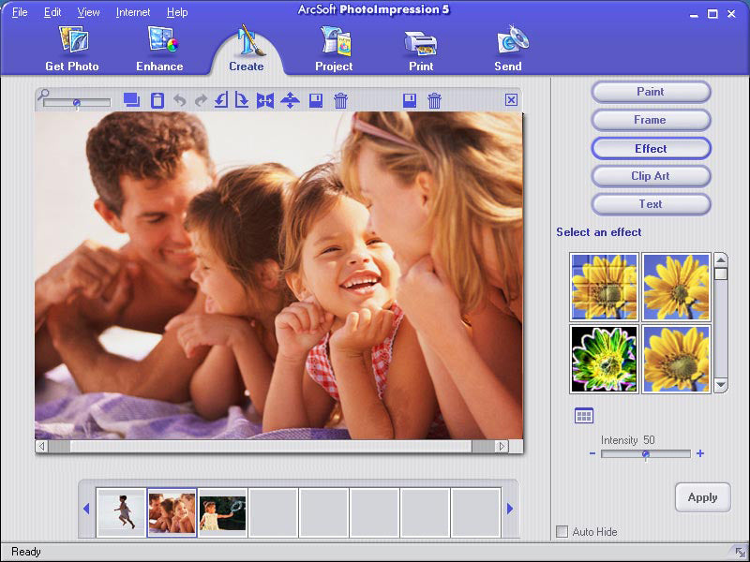Select the running child photo thumbnail
The height and width of the screenshot is (562, 750).
(x=121, y=511)
